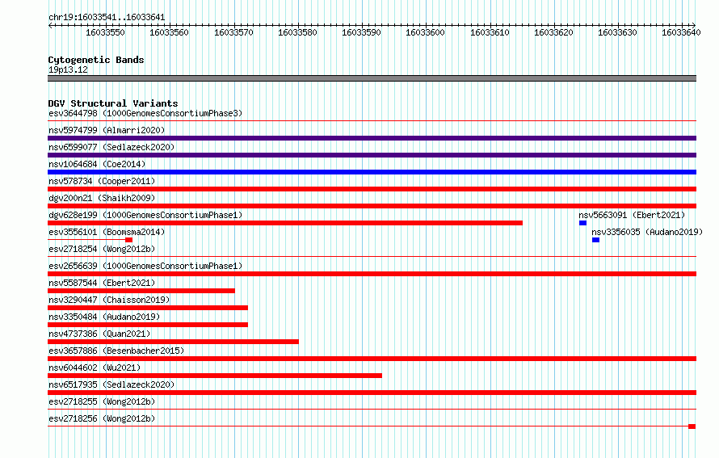This screenshot has width=719, height=458.
Task: Click ruler position 16033630
Action: [617, 32]
